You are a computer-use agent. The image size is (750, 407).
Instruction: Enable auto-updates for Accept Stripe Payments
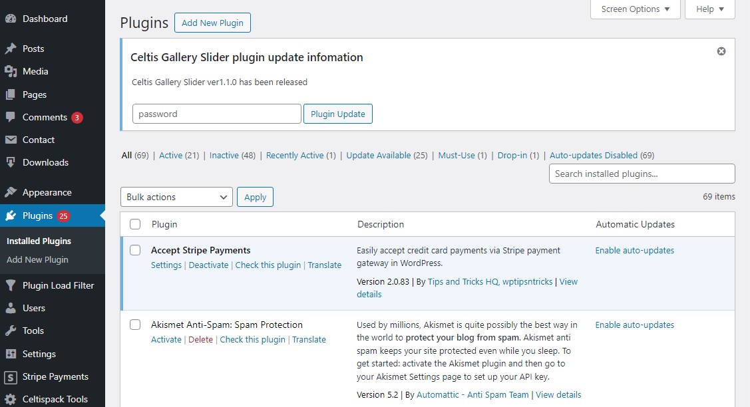634,250
